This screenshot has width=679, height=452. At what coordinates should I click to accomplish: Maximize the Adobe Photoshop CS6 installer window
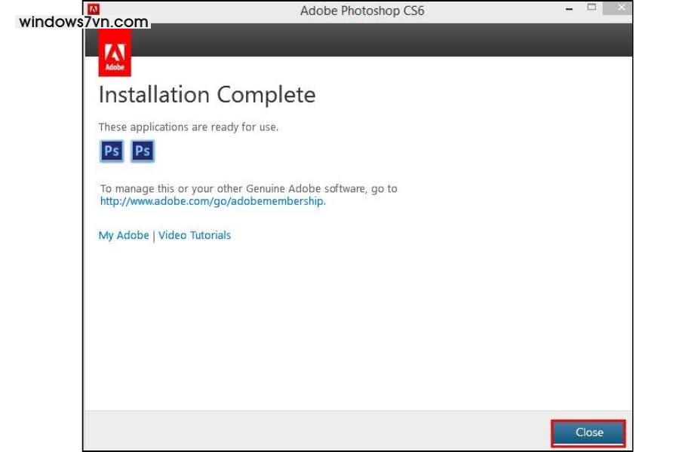pyautogui.click(x=591, y=8)
